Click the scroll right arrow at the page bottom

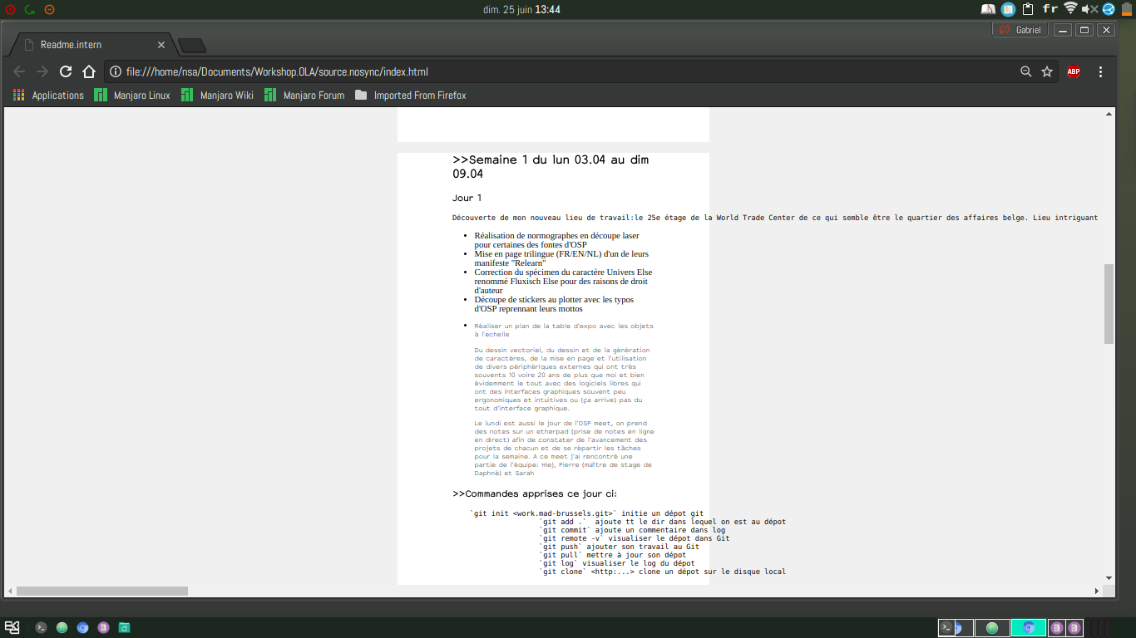point(1096,591)
